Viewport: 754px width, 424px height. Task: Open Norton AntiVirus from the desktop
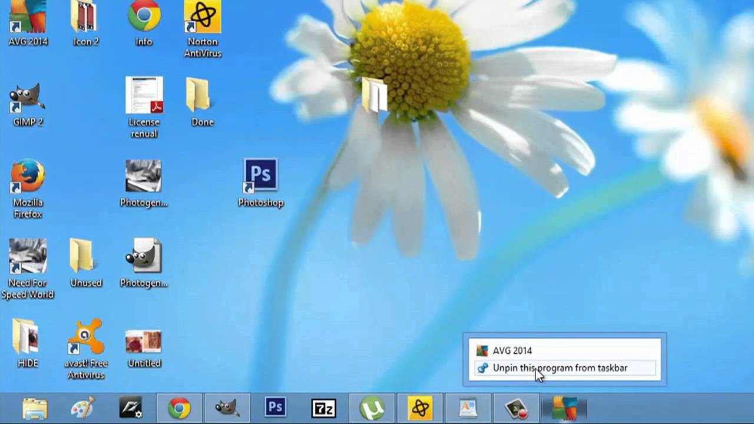(203, 18)
